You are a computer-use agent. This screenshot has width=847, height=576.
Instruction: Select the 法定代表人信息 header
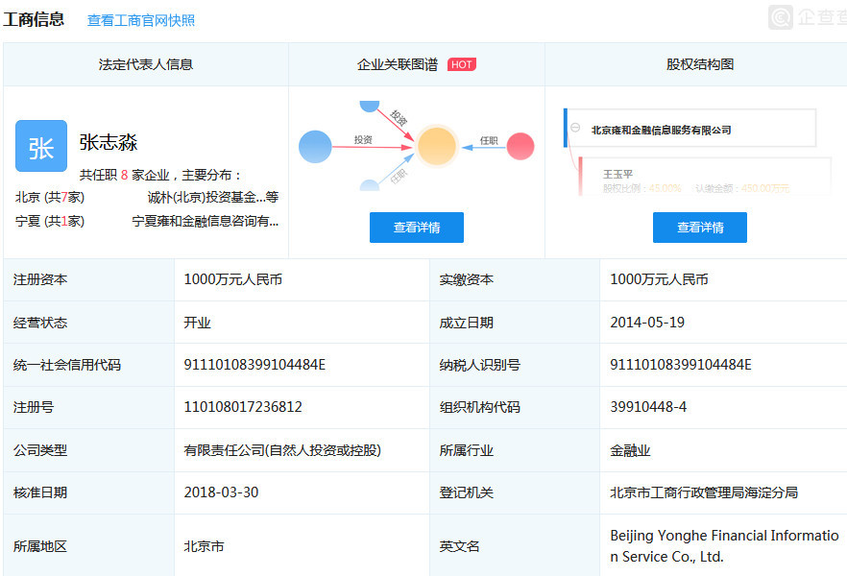click(146, 64)
